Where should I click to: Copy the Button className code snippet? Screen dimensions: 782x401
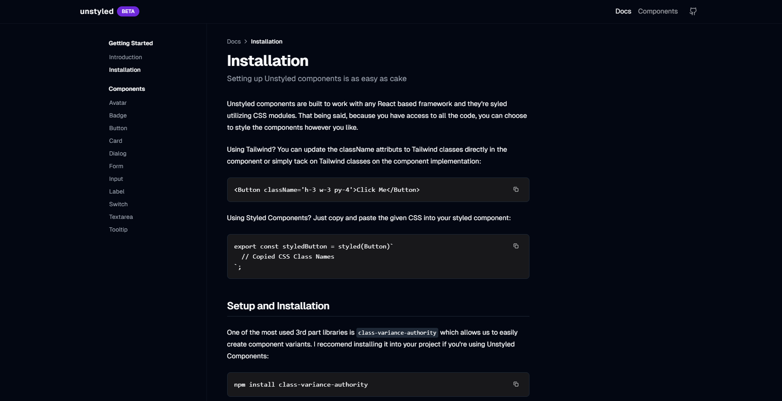coord(516,189)
